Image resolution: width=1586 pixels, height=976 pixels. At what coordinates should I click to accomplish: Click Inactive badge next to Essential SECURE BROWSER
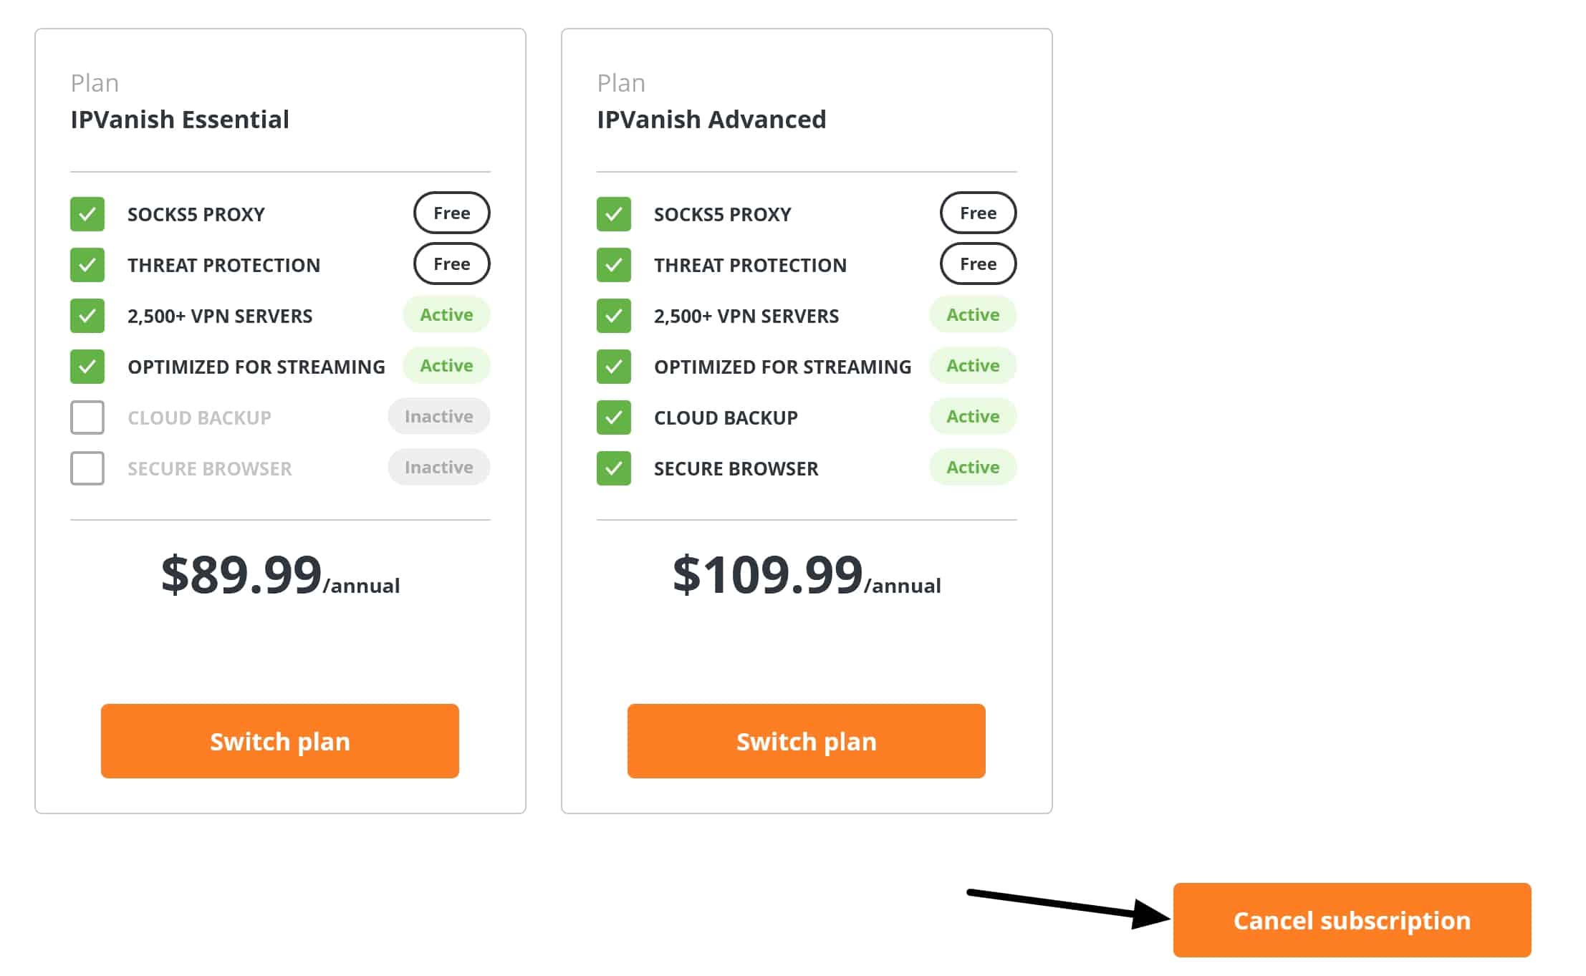click(x=439, y=467)
